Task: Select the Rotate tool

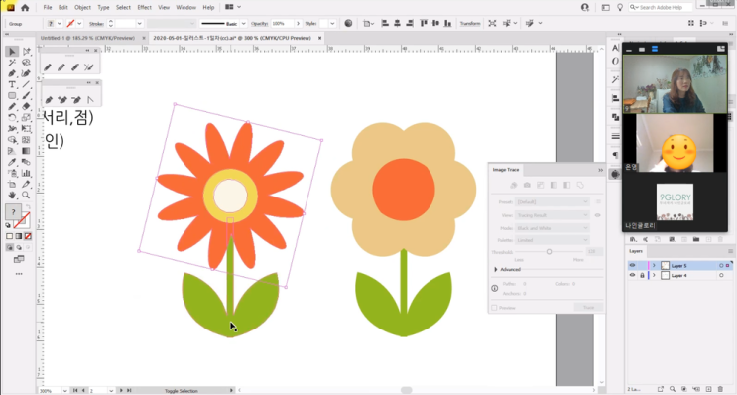Action: [x=12, y=117]
